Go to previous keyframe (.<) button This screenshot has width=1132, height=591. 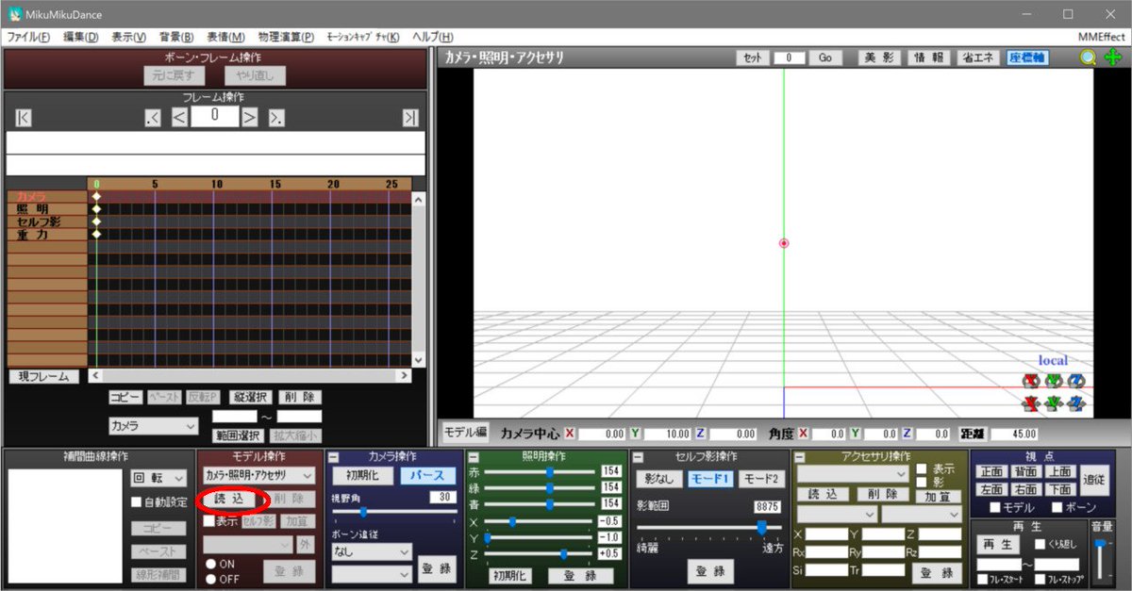tap(154, 117)
